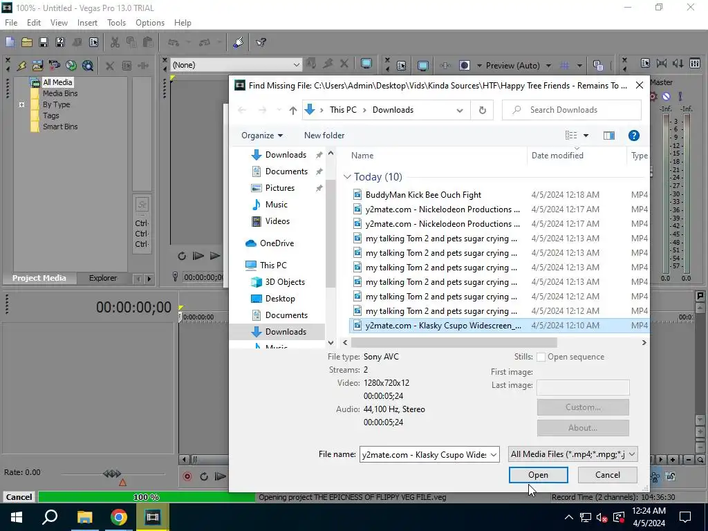This screenshot has height=531, width=708.
Task: Select BuddyMan Kick Bee Ouch Fight file
Action: (x=423, y=195)
